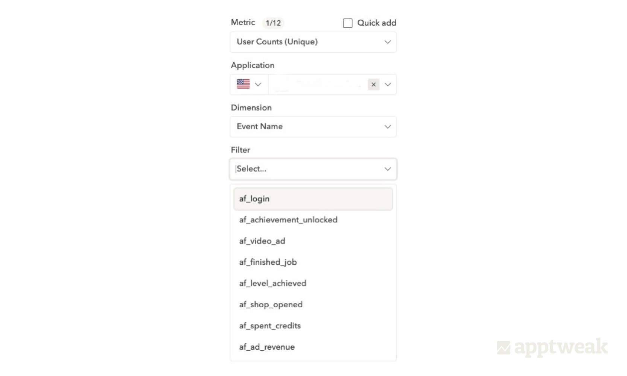This screenshot has width=627, height=376.
Task: Select af_spent_credits from the event list
Action: pyautogui.click(x=313, y=326)
